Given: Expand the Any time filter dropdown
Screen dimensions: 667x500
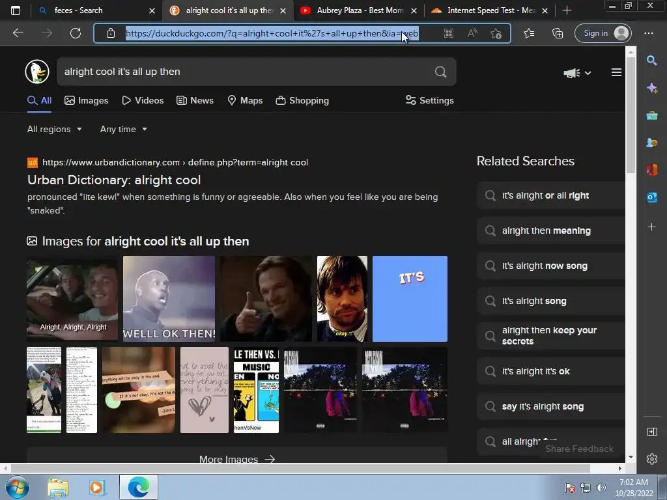Looking at the screenshot, I should click(123, 130).
